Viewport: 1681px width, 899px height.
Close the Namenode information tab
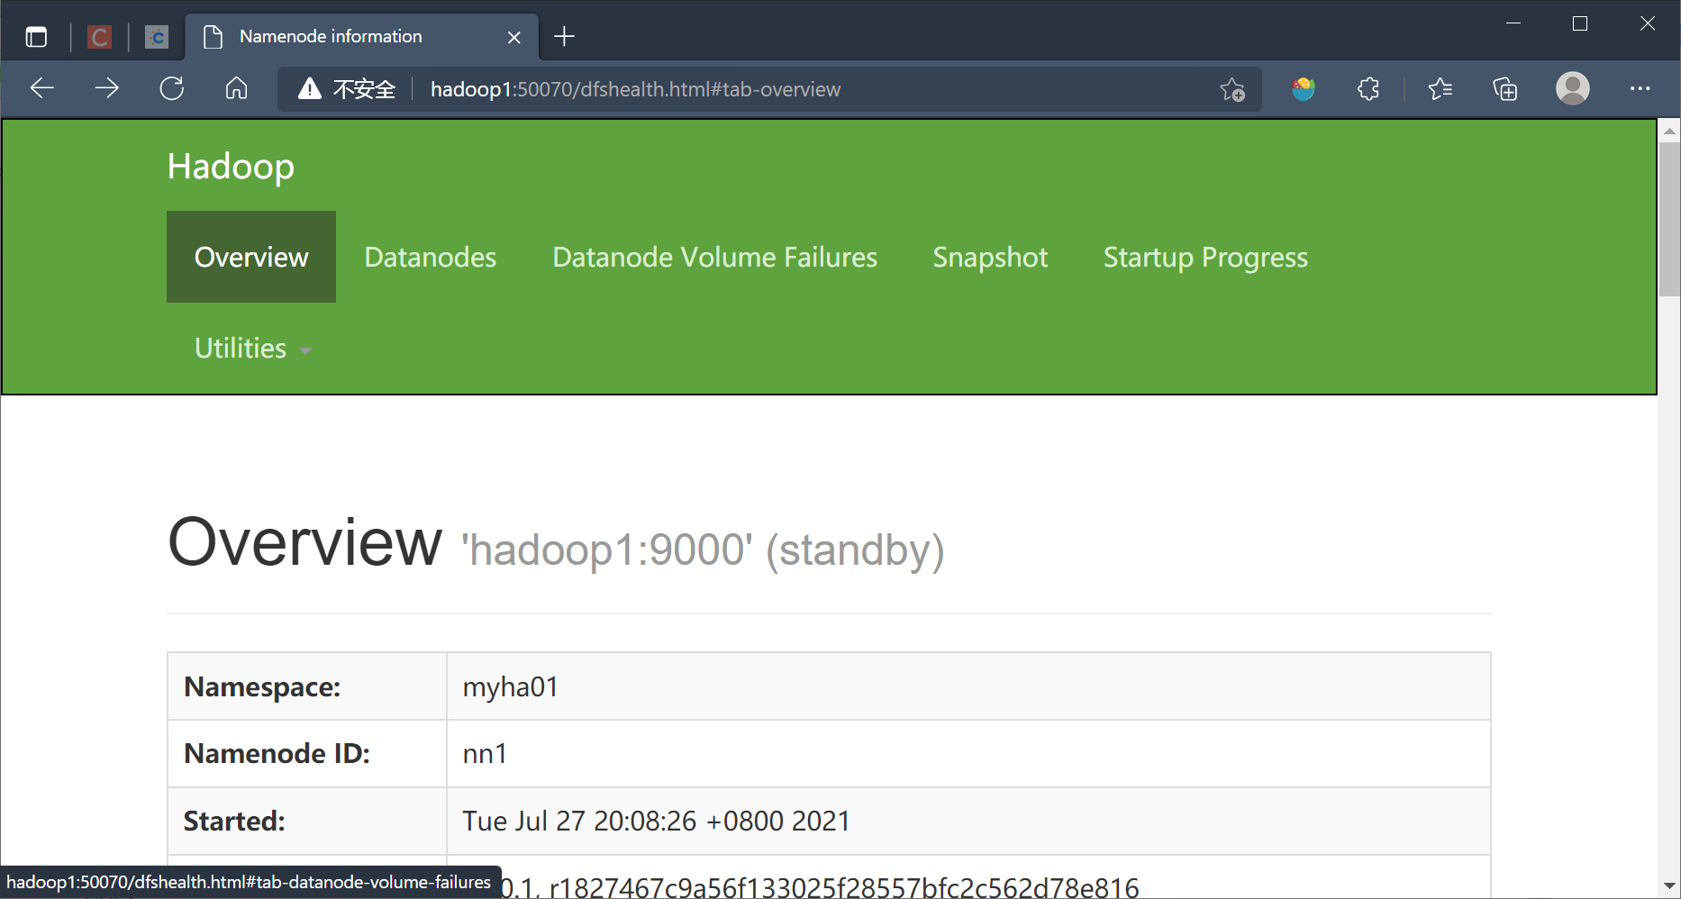tap(514, 37)
